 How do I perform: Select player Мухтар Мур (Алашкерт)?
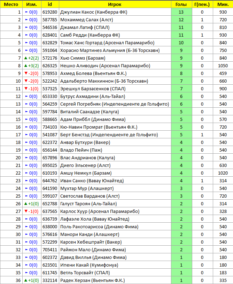87,189
